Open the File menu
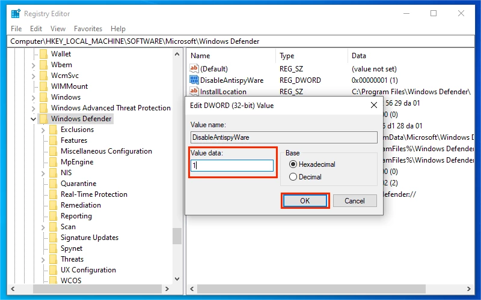The width and height of the screenshot is (481, 300). click(16, 29)
